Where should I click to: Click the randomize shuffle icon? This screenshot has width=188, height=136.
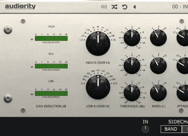tap(114, 7)
